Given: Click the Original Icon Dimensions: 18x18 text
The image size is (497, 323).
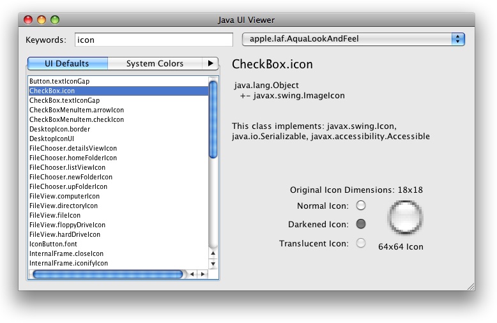Looking at the screenshot, I should click(356, 190).
